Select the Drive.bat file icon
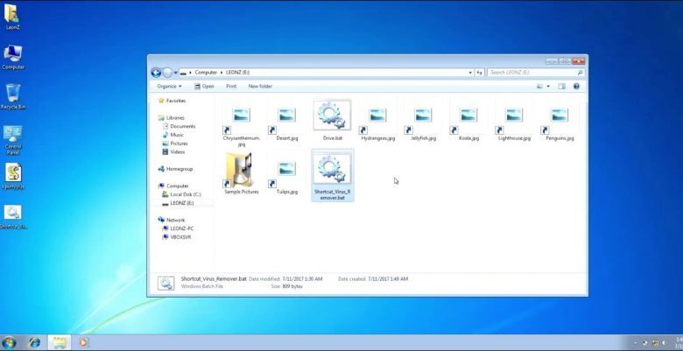The image size is (683, 351). click(332, 116)
